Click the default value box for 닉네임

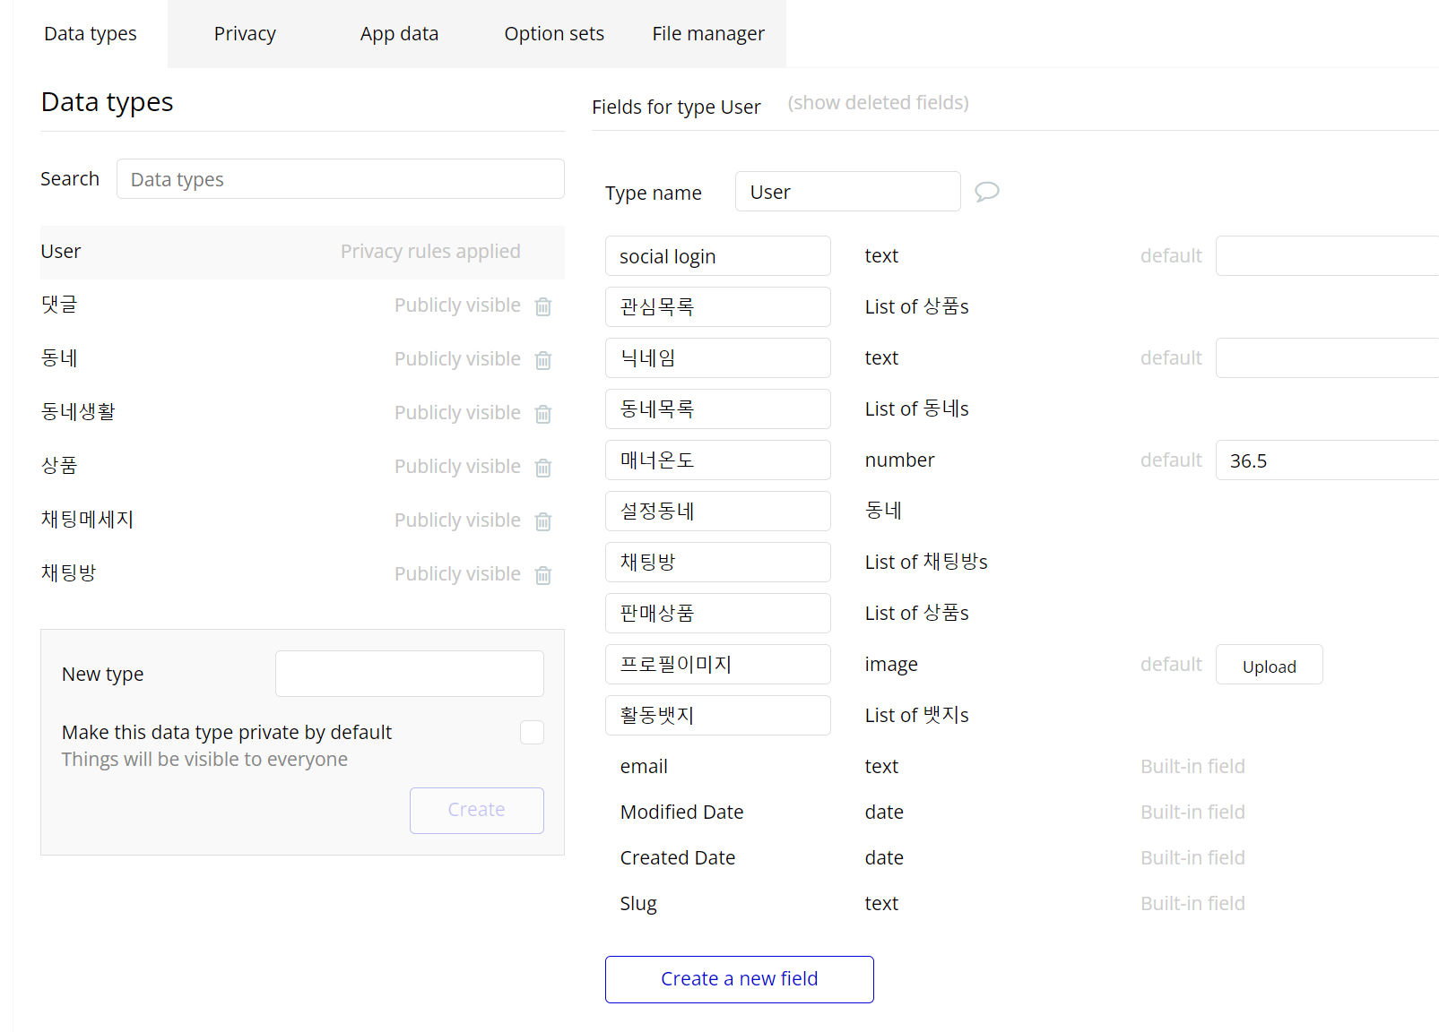1327,358
